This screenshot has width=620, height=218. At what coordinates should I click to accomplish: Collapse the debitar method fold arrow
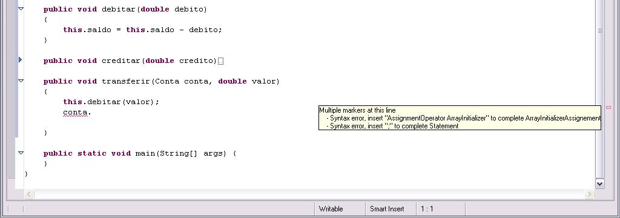[x=21, y=8]
